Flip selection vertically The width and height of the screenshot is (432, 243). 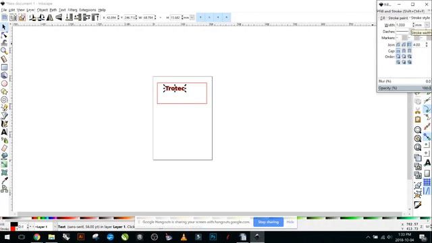pyautogui.click(x=59, y=18)
